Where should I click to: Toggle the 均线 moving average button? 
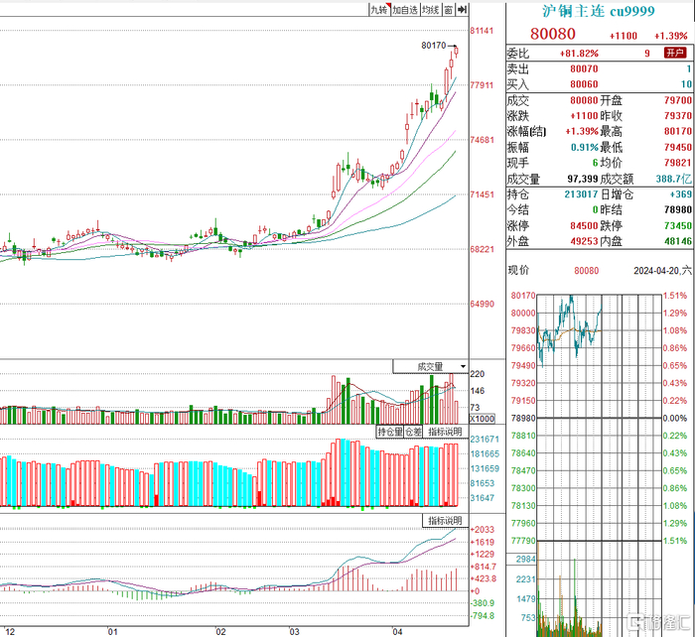point(430,10)
